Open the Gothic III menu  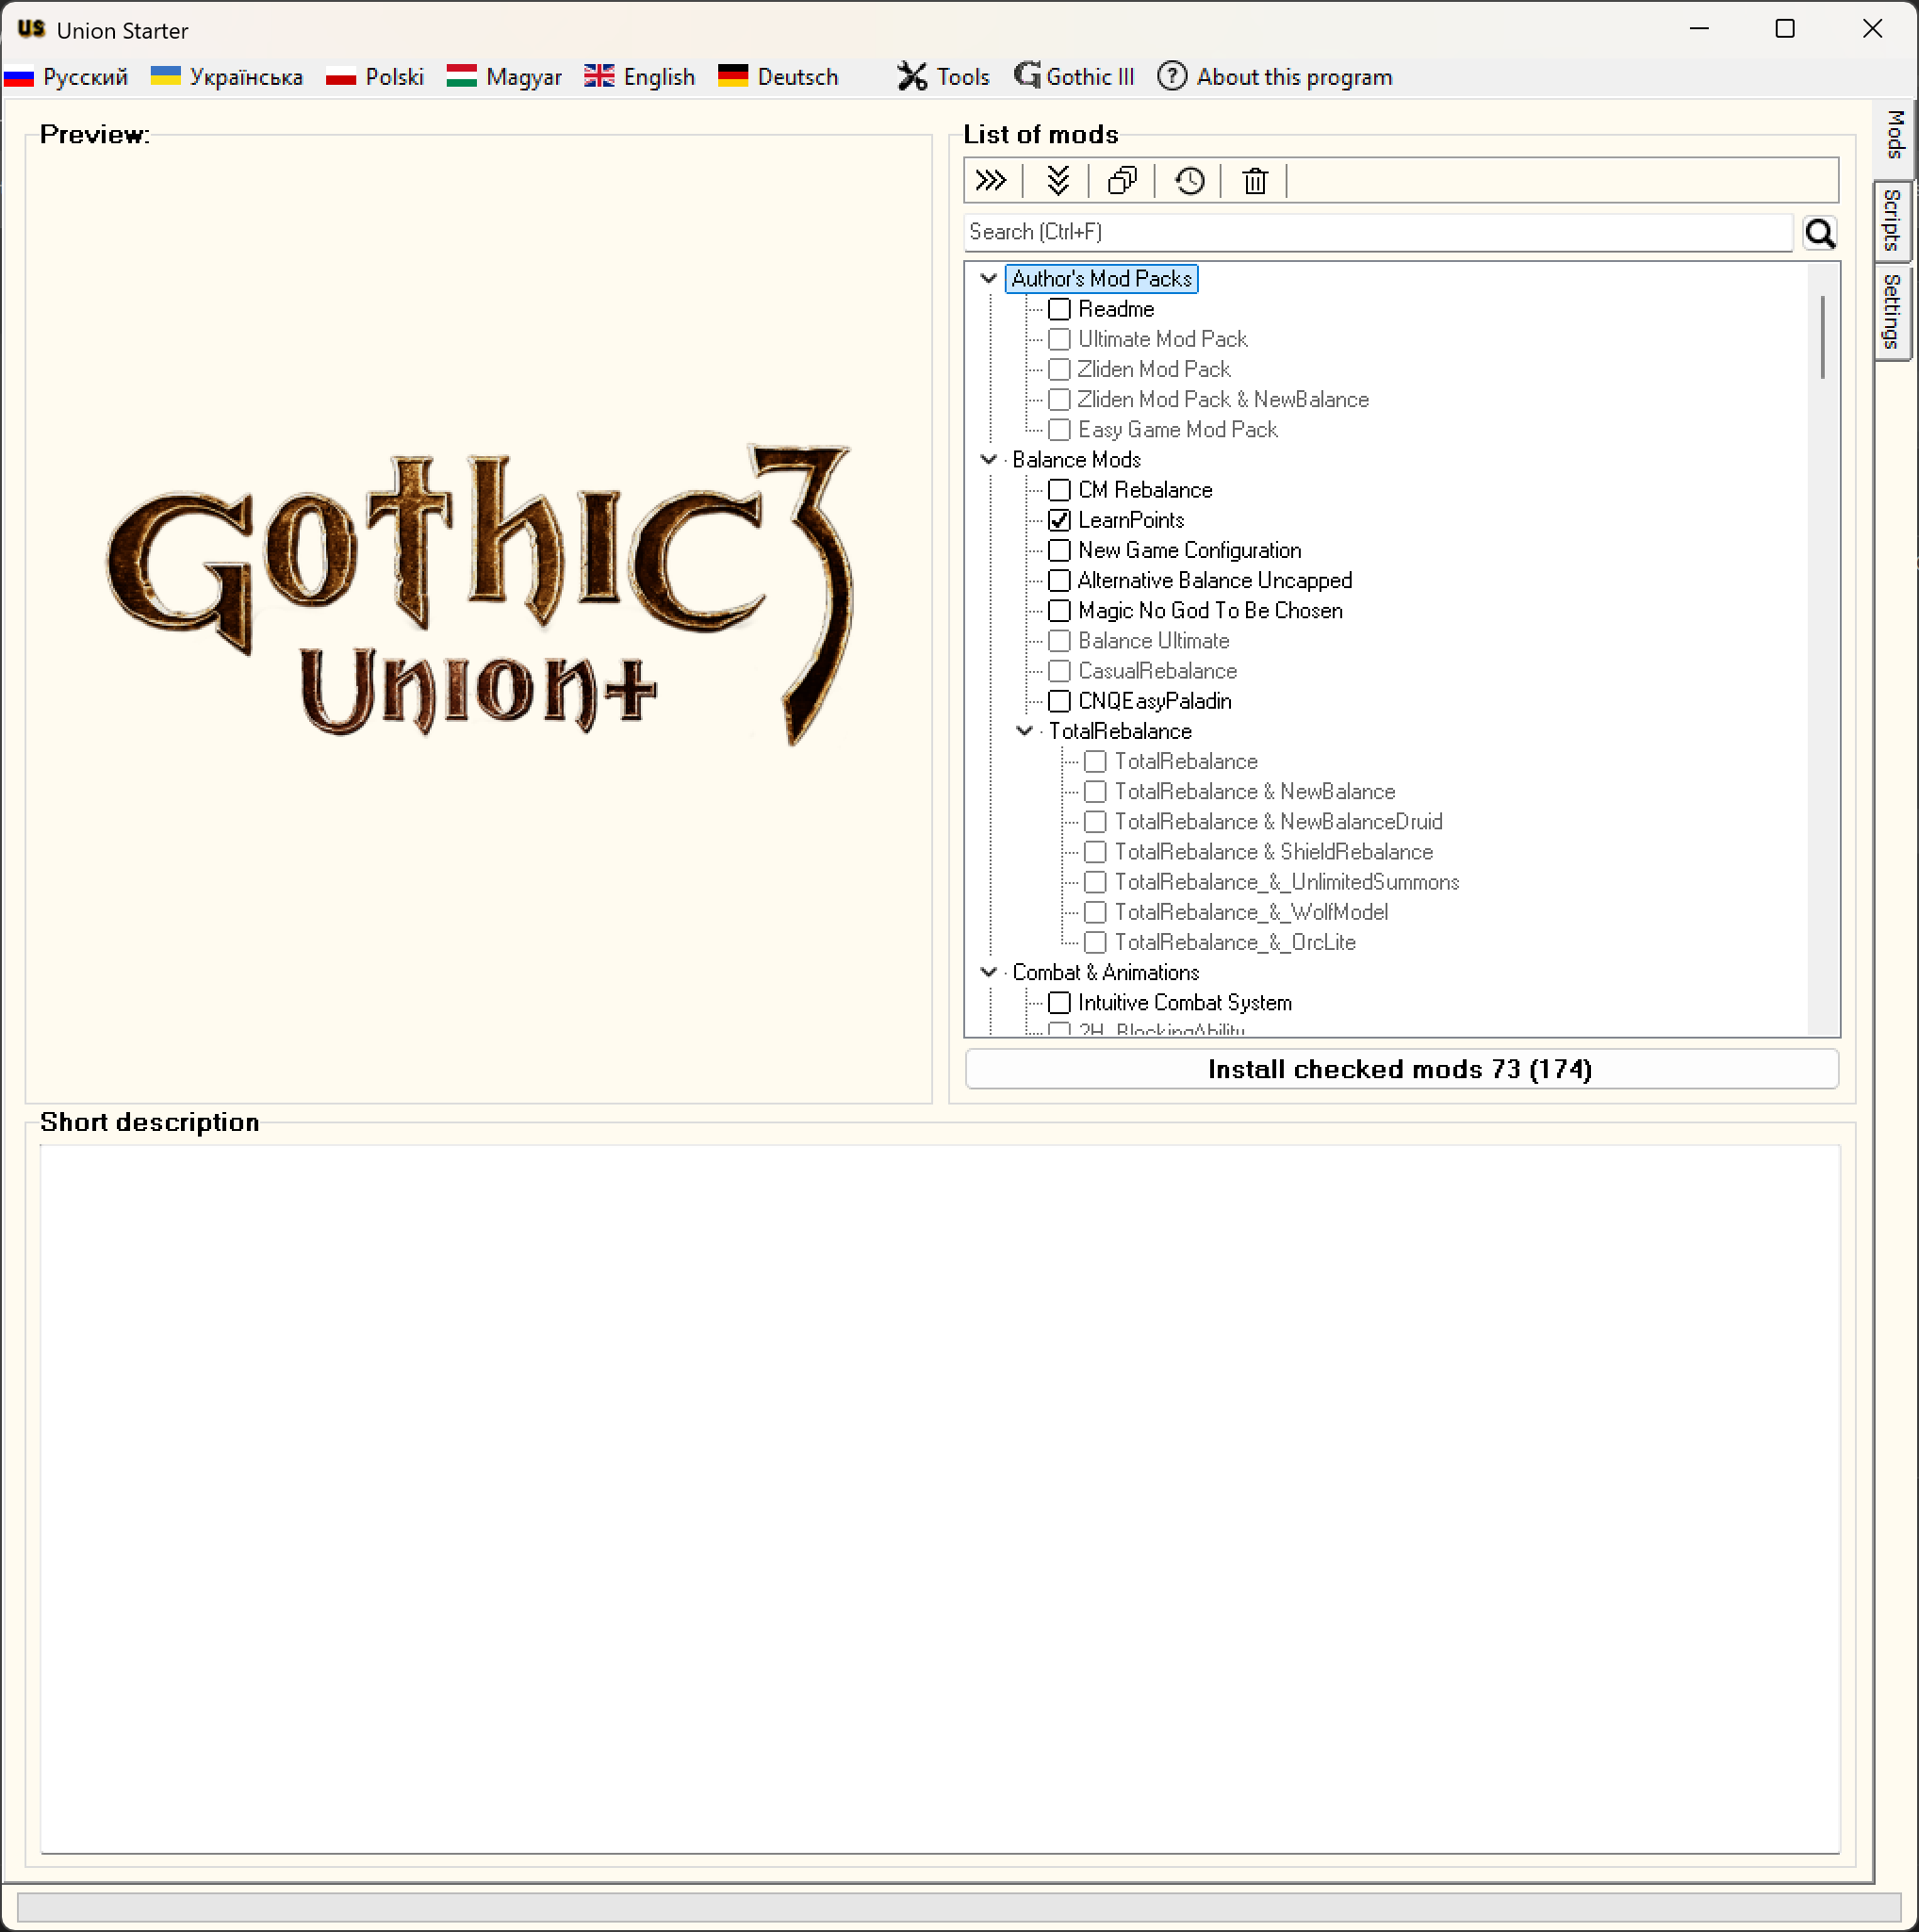1074,77
